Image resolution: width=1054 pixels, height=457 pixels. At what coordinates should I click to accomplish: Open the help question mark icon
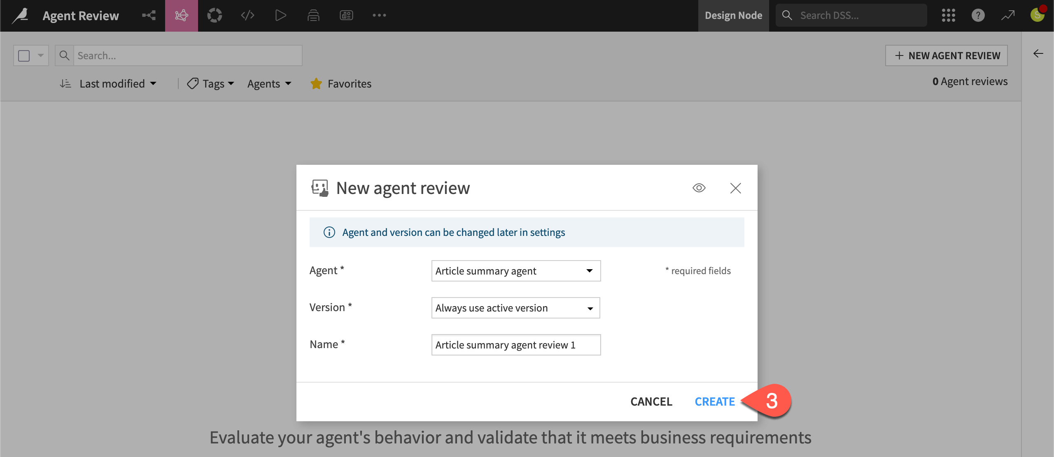pyautogui.click(x=978, y=15)
